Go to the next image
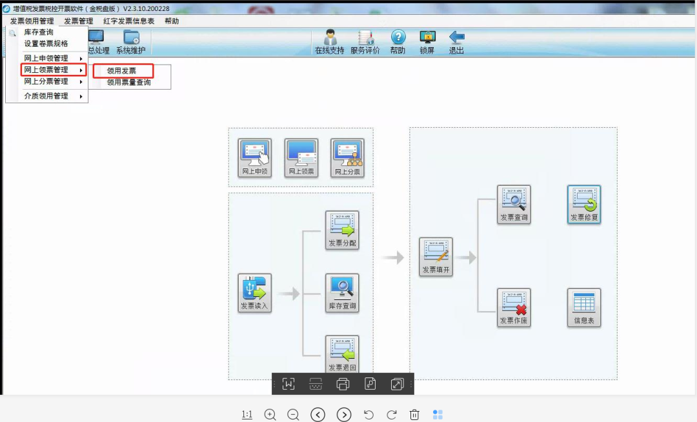 click(344, 415)
